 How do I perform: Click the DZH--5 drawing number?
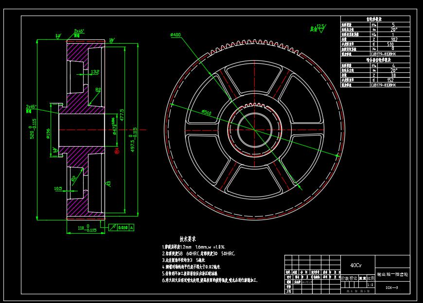pyautogui.click(x=392, y=287)
